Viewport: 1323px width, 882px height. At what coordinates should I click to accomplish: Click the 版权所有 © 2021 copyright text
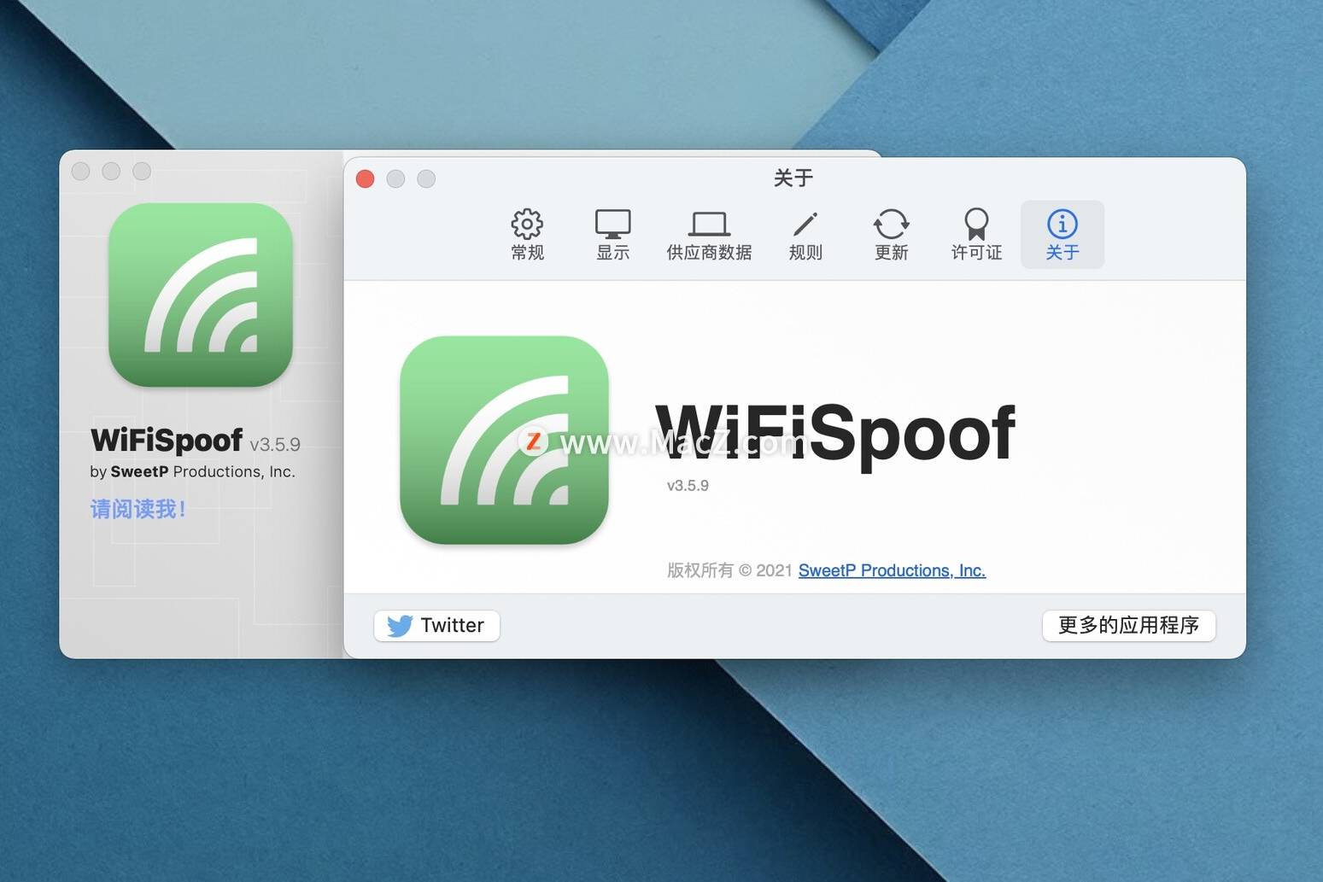pyautogui.click(x=730, y=570)
